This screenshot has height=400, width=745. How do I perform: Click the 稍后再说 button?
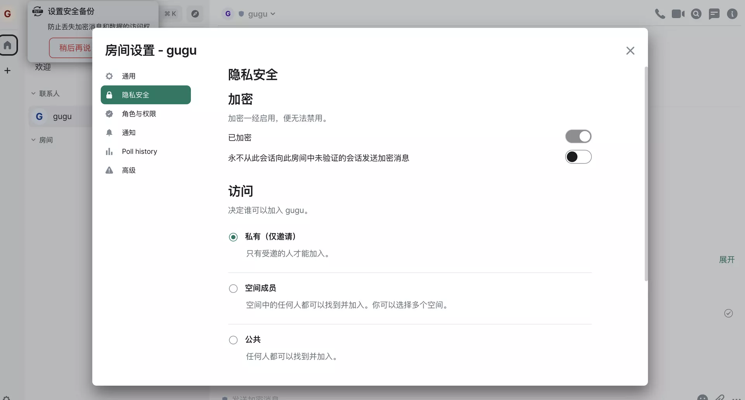click(74, 48)
